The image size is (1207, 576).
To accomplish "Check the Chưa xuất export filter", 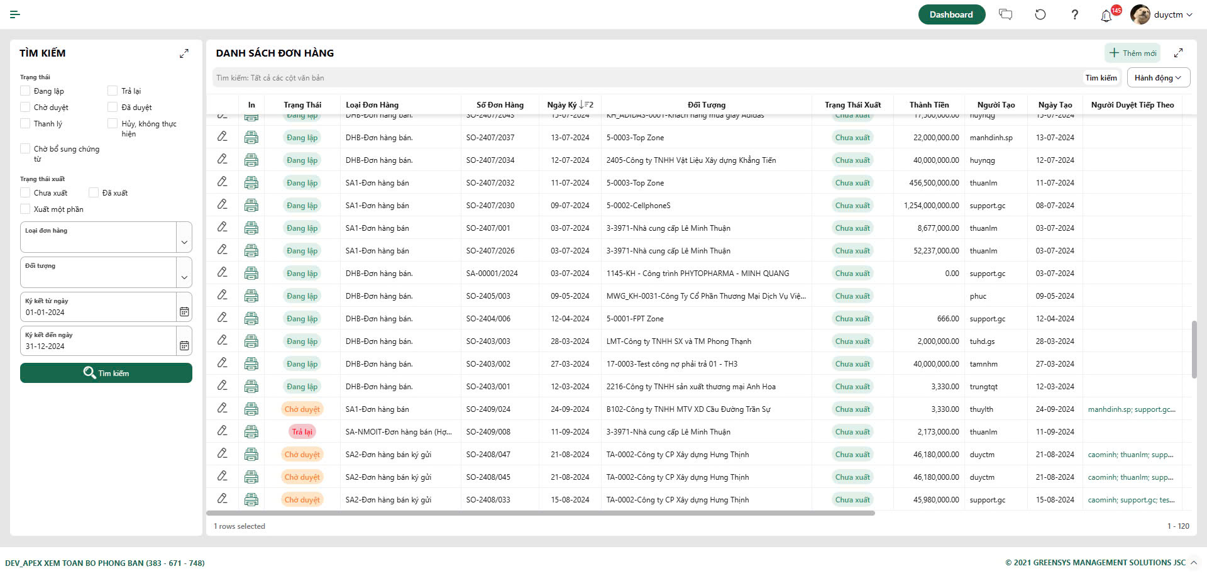I will click(x=25, y=192).
